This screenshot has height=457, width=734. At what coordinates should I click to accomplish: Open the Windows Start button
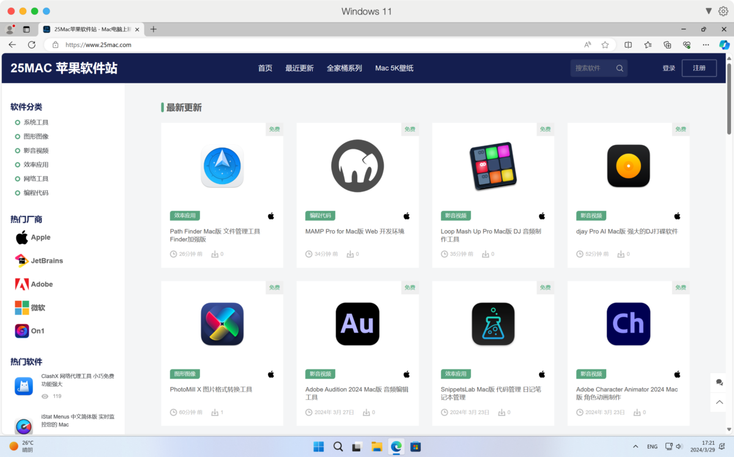coord(319,447)
